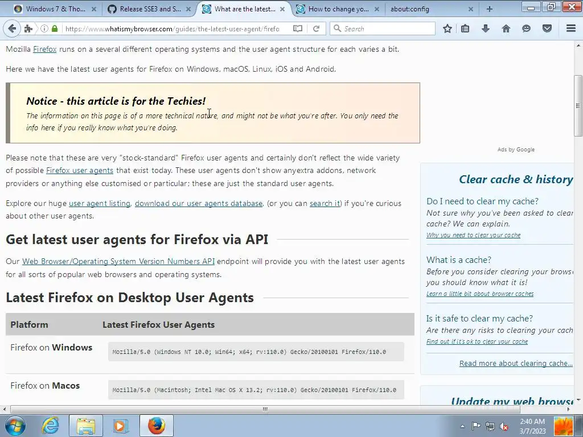The height and width of the screenshot is (437, 583).
Task: Show bookmarks list icon in toolbar
Action: click(x=465, y=28)
